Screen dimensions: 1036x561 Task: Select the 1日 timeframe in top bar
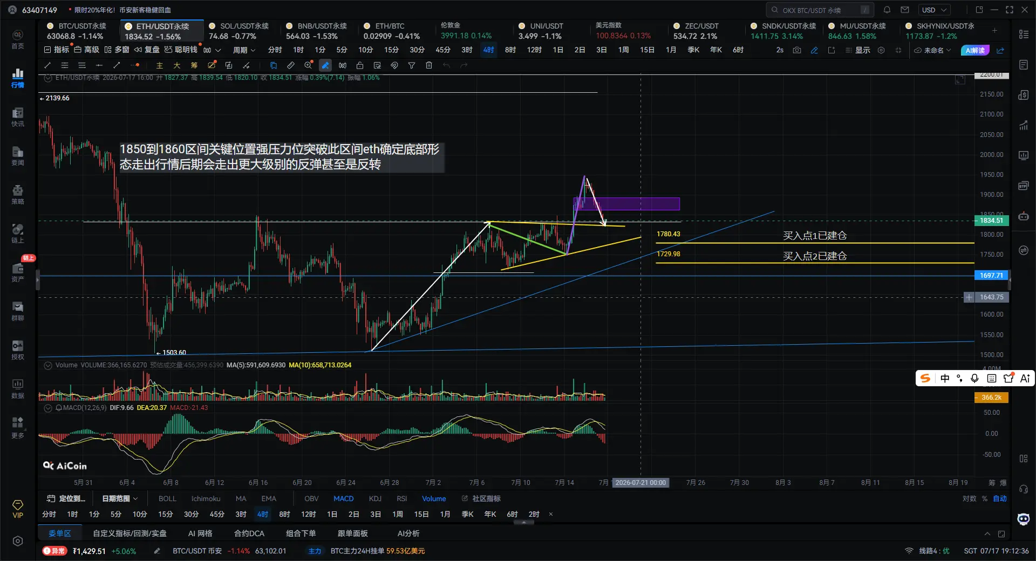click(x=558, y=50)
